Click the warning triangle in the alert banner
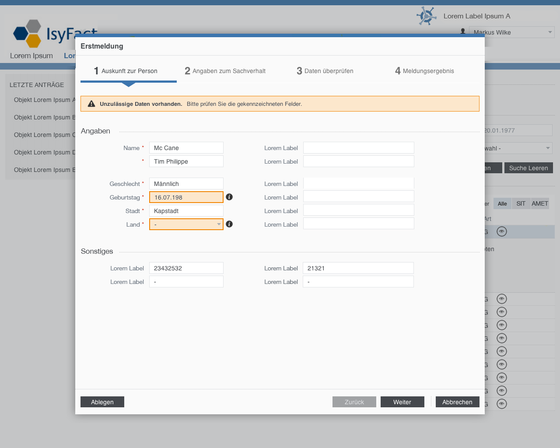The height and width of the screenshot is (448, 560). [91, 104]
